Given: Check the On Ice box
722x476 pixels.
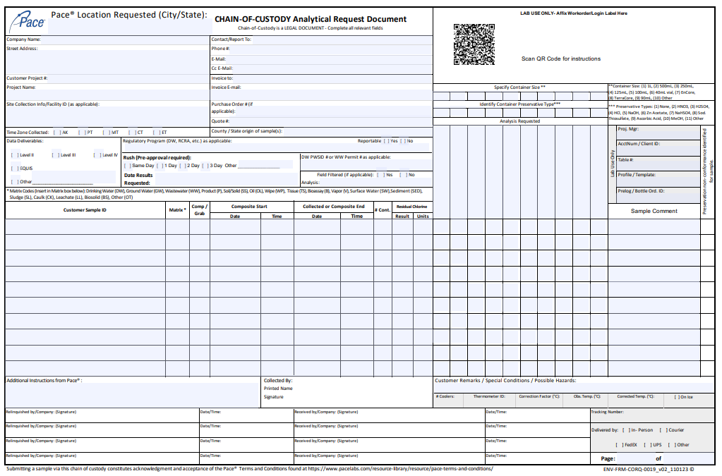Looking at the screenshot, I should [x=677, y=396].
